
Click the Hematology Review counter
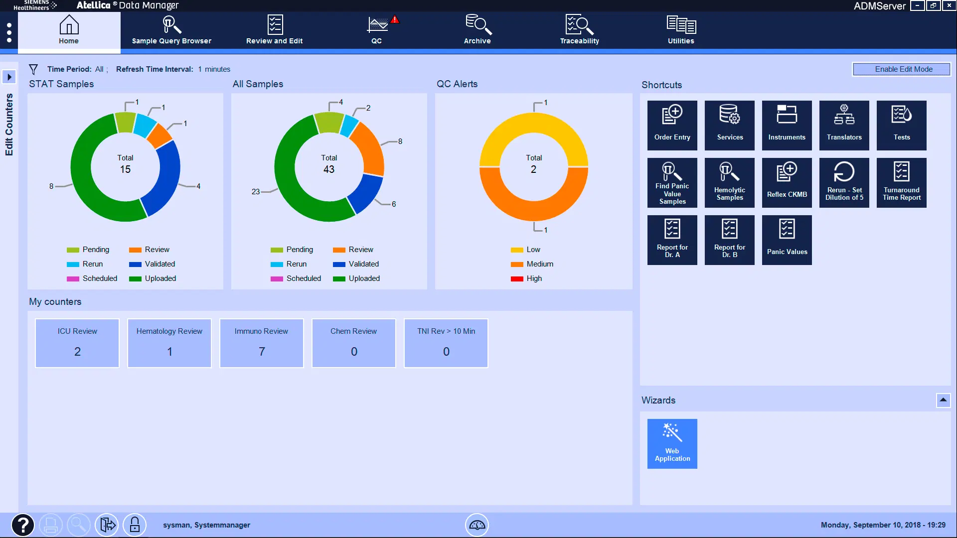point(169,343)
